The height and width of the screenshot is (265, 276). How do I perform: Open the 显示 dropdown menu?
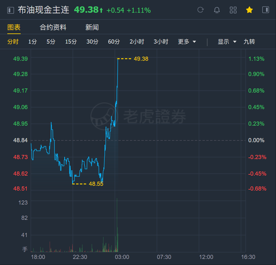point(227,42)
